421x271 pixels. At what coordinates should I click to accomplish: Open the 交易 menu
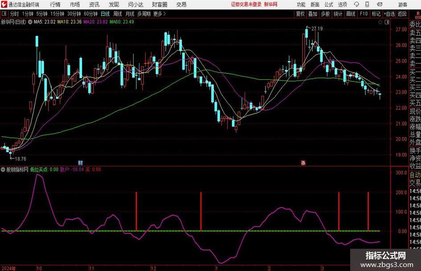tap(181, 4)
